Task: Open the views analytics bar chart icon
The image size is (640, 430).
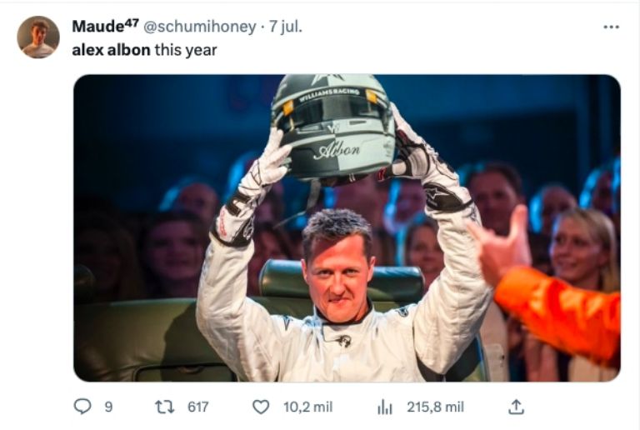Action: [x=385, y=407]
